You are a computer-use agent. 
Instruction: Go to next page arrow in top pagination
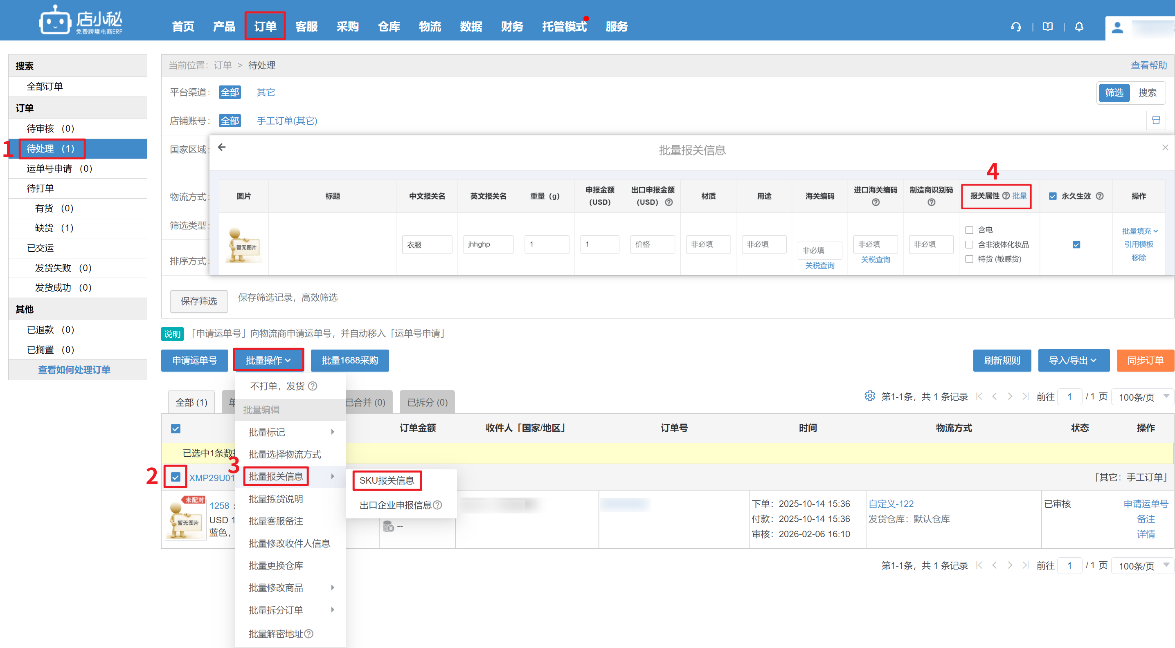click(1010, 397)
